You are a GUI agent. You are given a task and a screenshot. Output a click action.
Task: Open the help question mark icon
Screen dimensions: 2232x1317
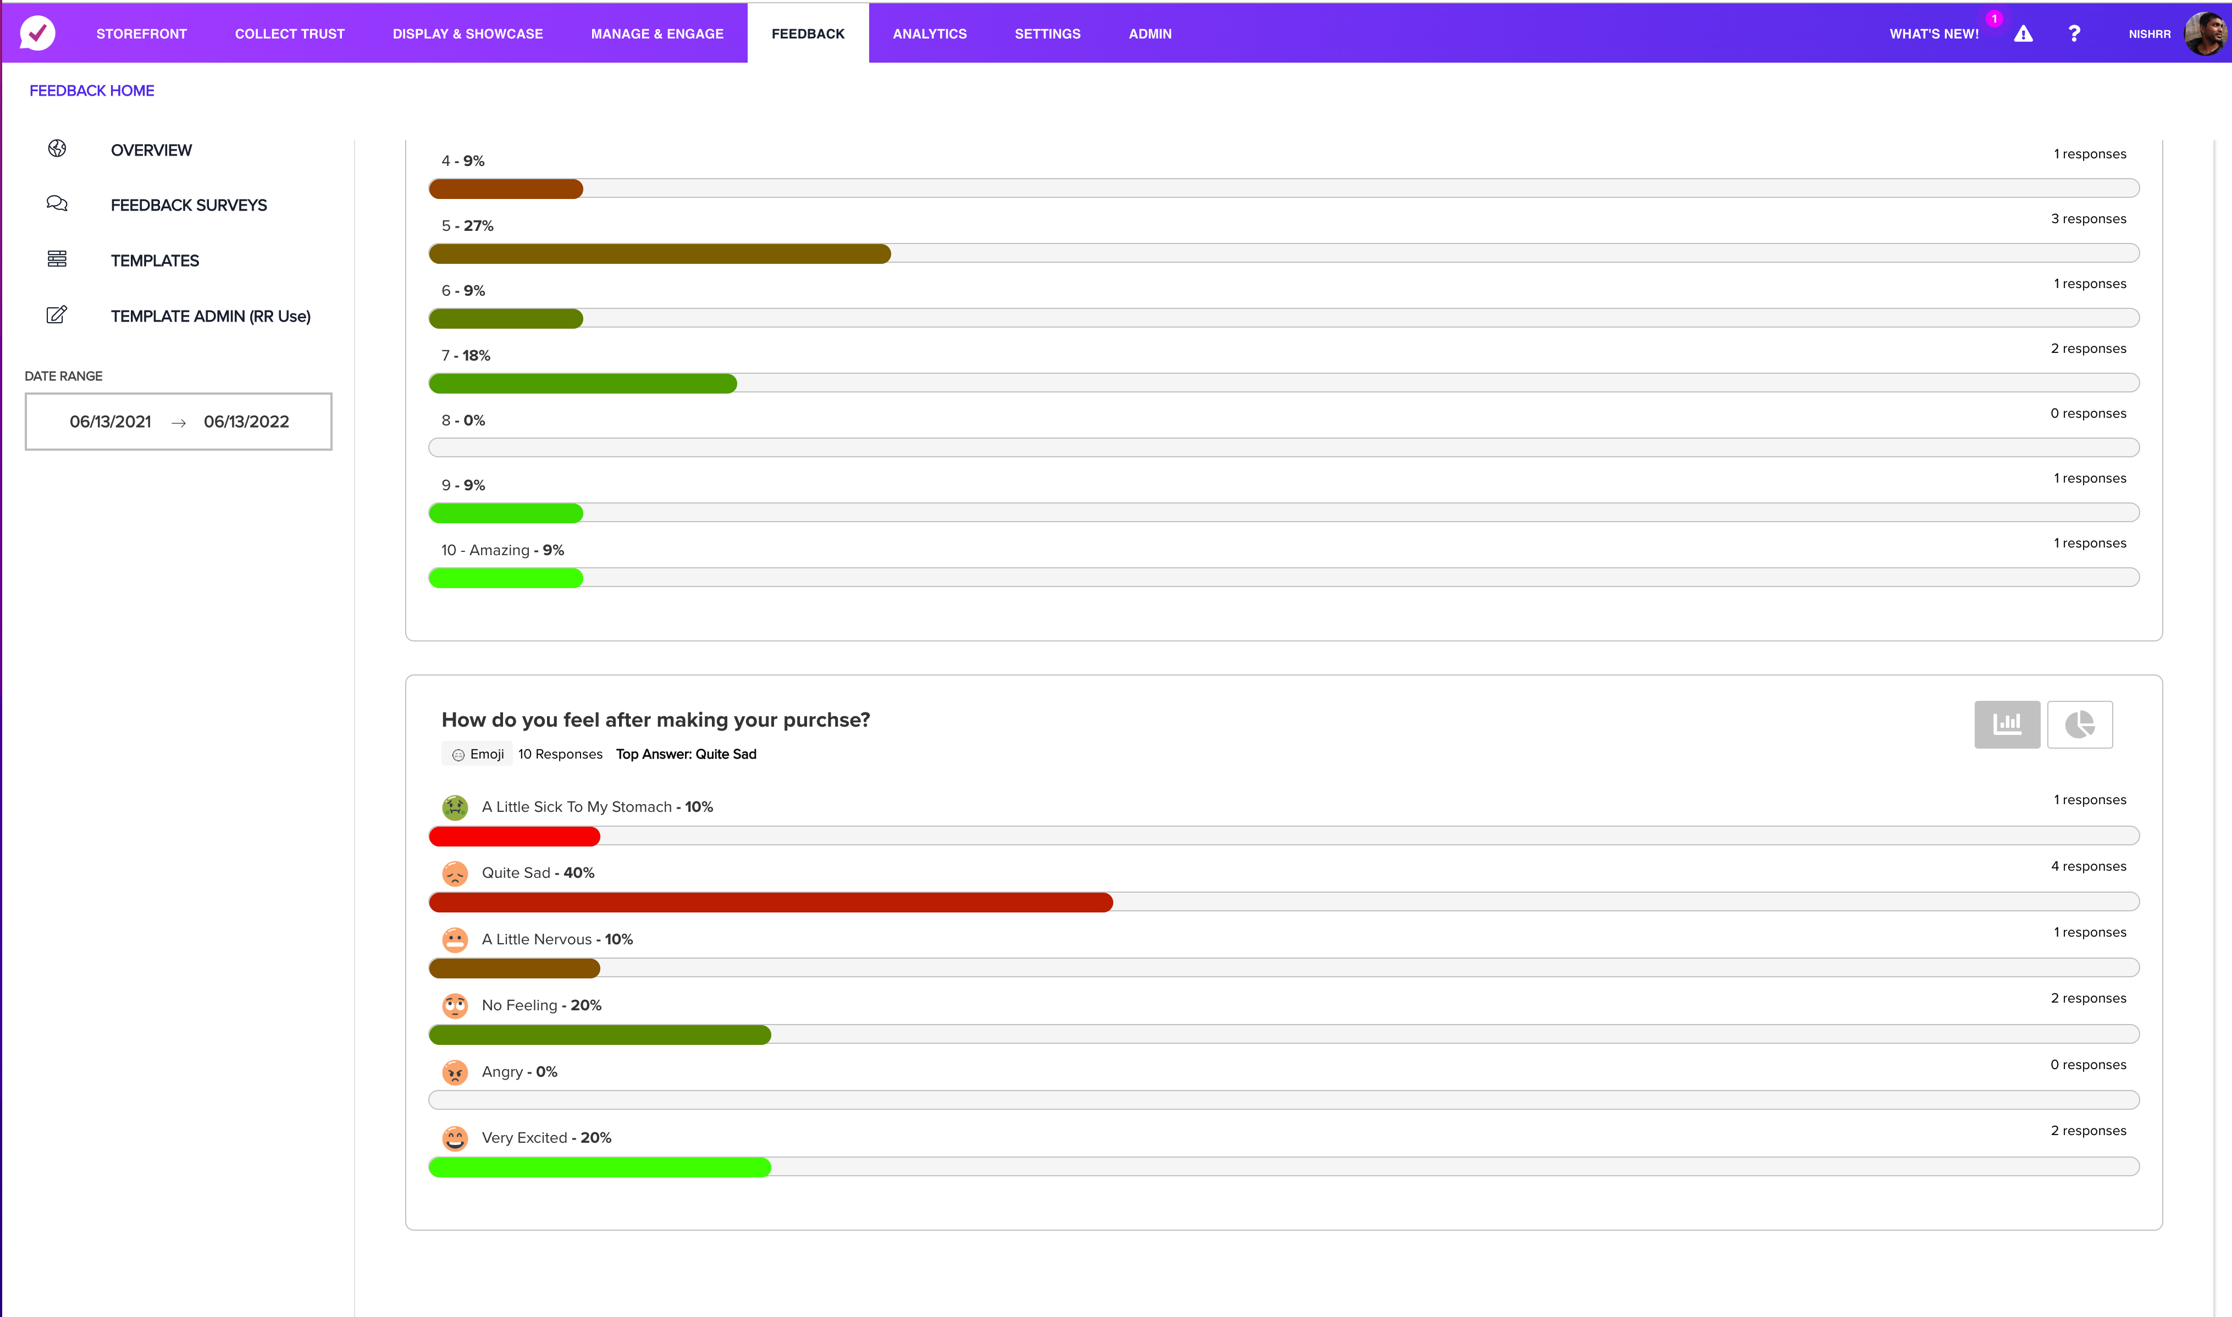click(x=2074, y=34)
